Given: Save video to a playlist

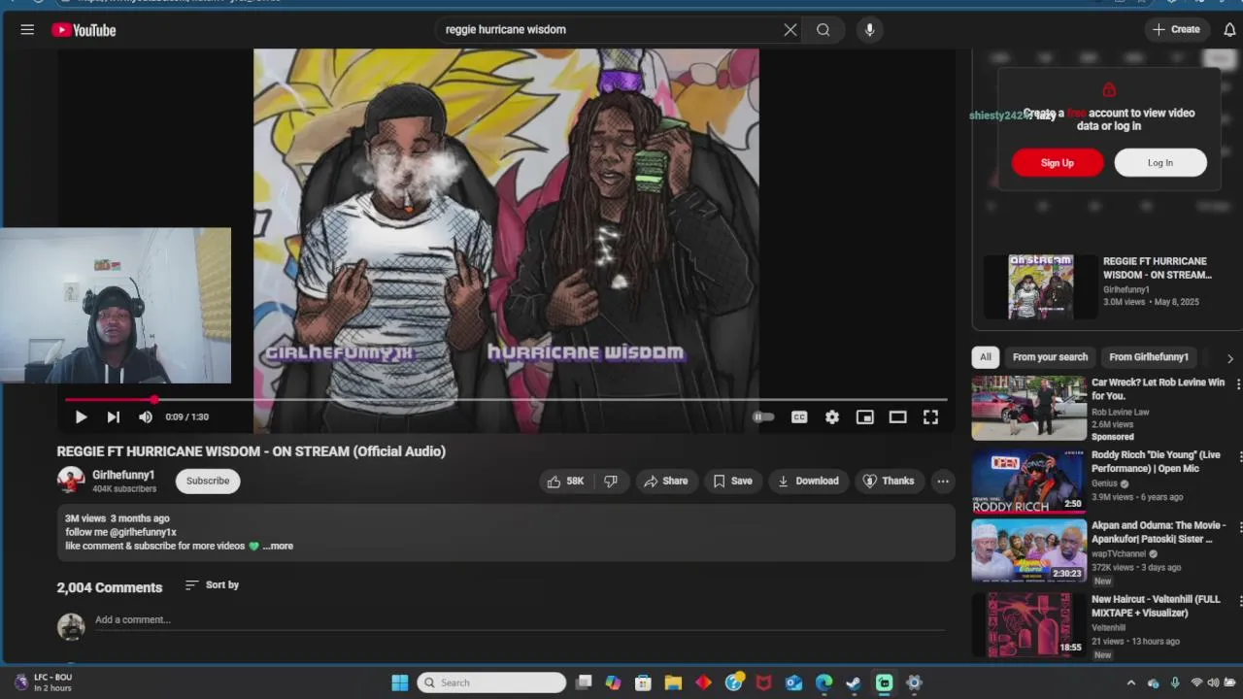Looking at the screenshot, I should pos(732,481).
